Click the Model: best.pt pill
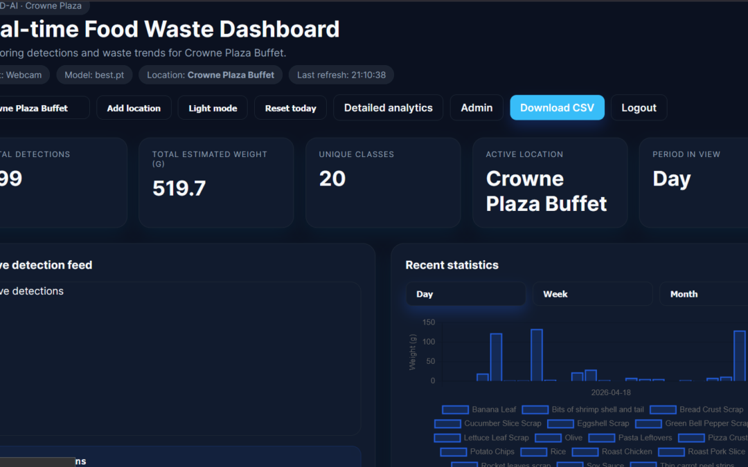Viewport: 748px width, 467px height. click(x=94, y=75)
